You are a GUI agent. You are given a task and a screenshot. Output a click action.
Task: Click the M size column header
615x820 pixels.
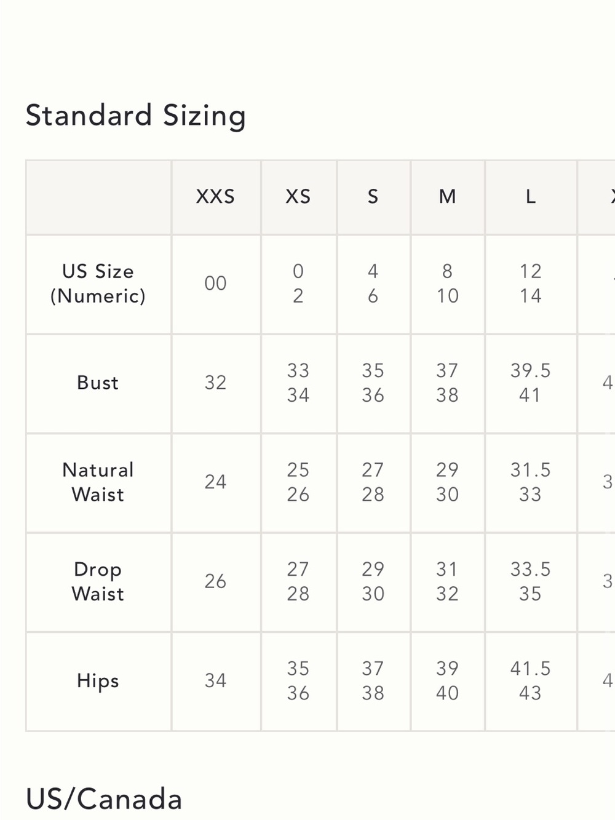[x=448, y=197]
